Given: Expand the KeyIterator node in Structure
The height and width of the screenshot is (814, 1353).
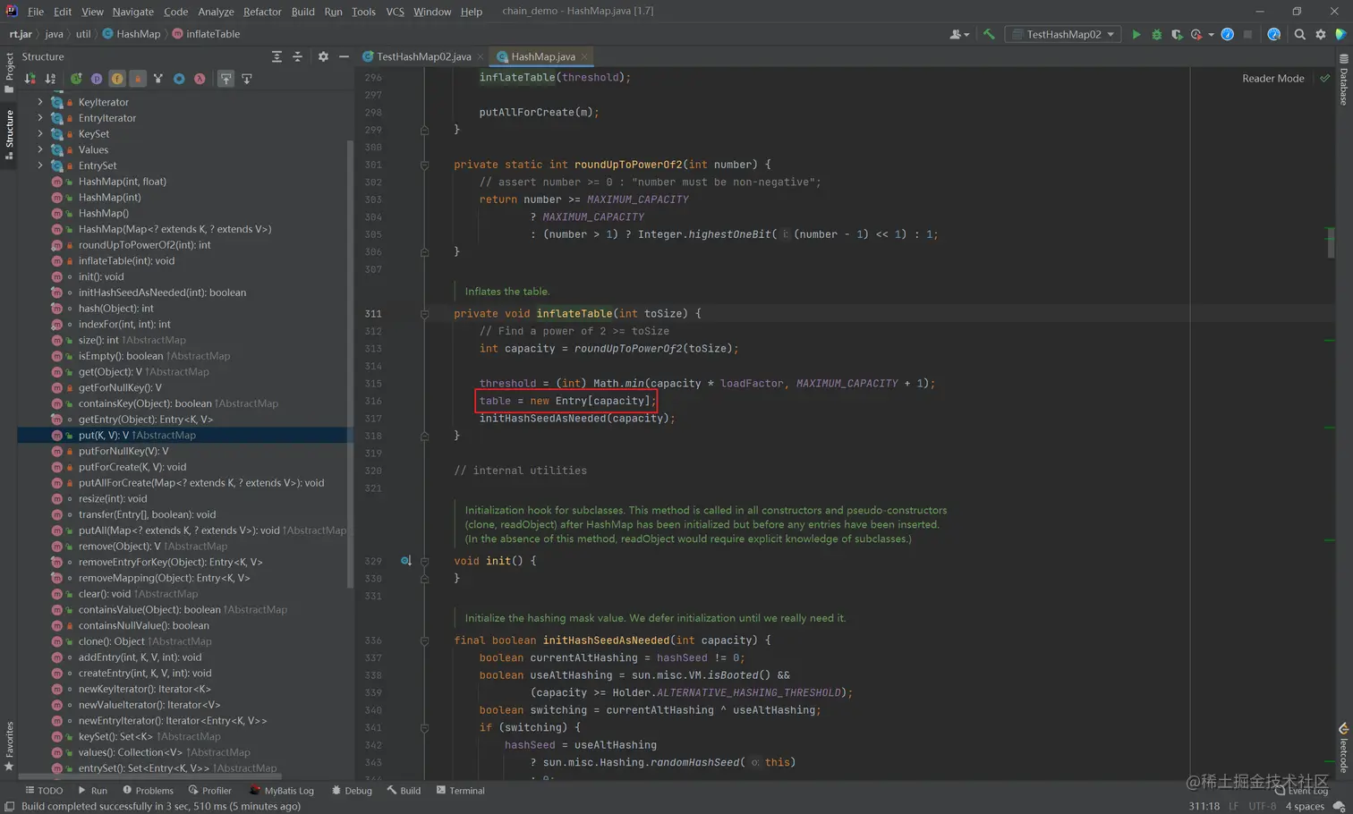Looking at the screenshot, I should point(39,102).
